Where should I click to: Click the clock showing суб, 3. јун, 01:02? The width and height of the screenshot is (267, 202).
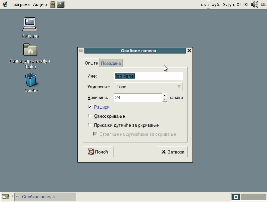click(x=230, y=5)
